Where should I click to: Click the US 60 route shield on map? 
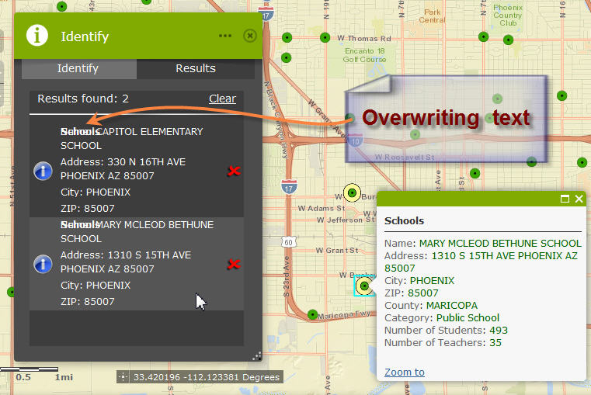coord(288,242)
